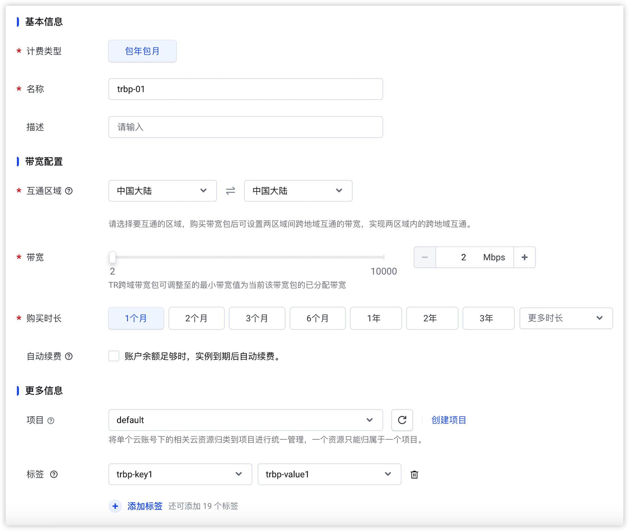Screen dimensions: 629x531
Task: Select the 包年包月 billing type
Action: tap(142, 51)
